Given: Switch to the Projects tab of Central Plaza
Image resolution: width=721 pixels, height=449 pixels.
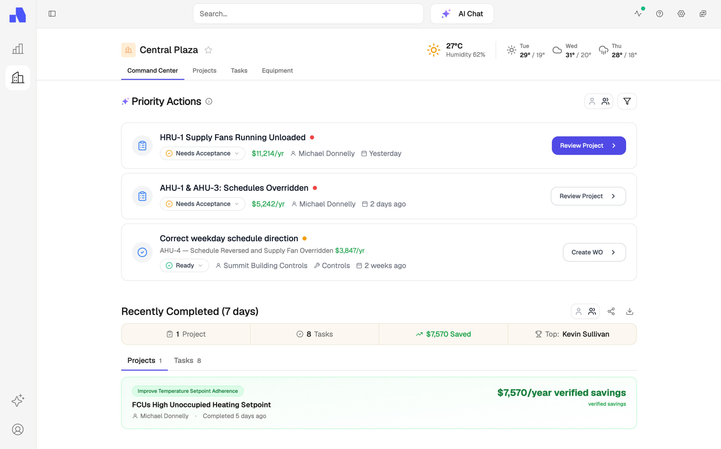Looking at the screenshot, I should (204, 70).
